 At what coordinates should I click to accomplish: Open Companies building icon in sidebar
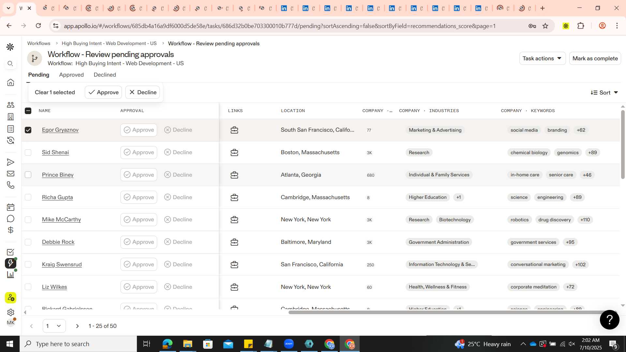point(10,117)
